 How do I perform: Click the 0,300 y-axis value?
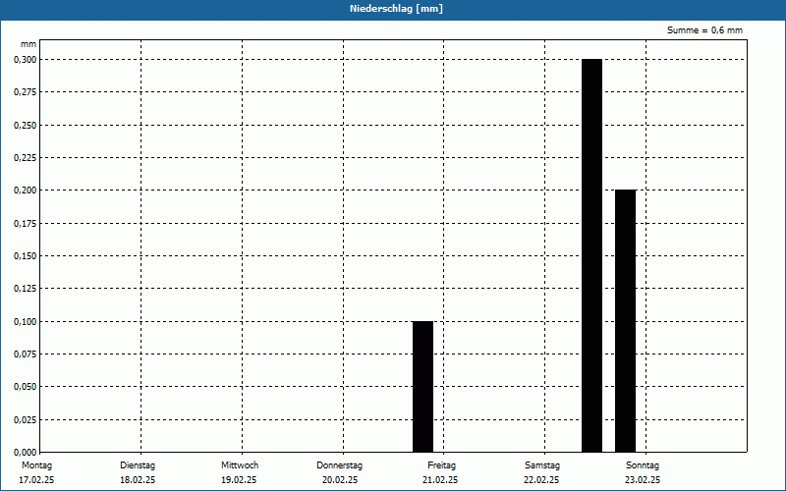26,60
